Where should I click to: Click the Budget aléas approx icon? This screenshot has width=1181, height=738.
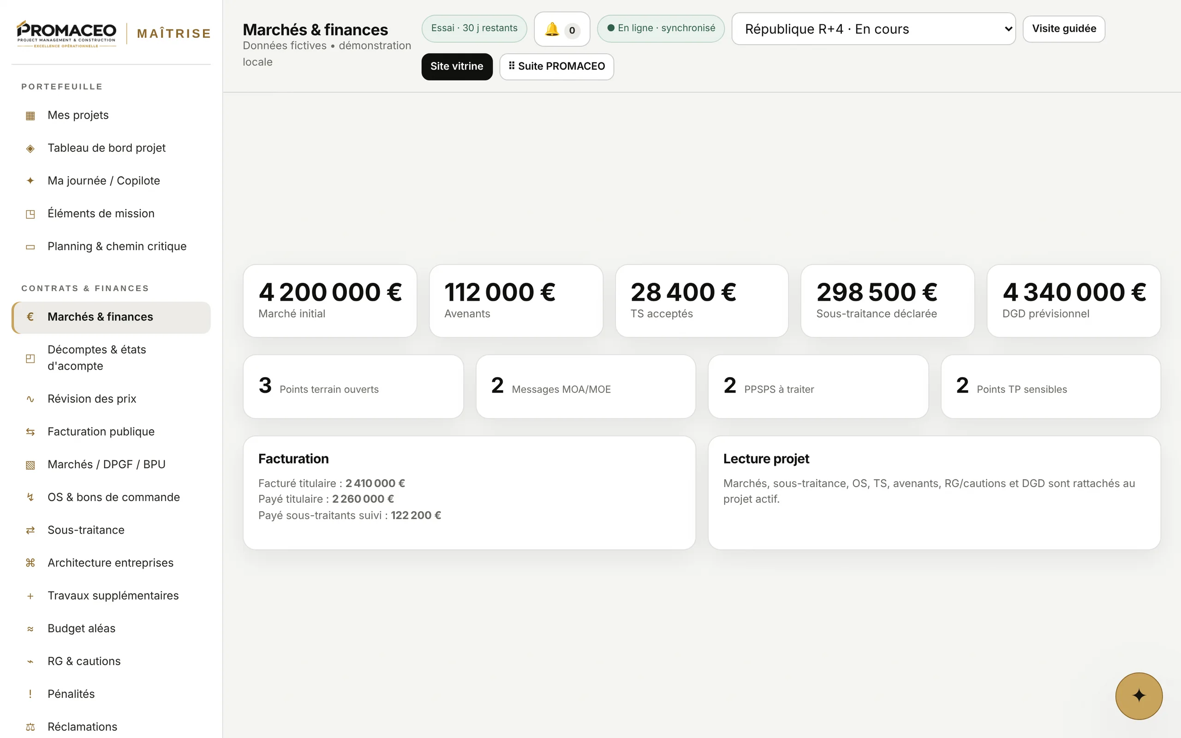30,629
